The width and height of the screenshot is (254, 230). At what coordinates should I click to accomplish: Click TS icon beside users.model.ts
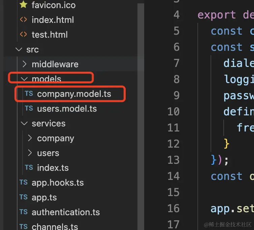(29, 108)
